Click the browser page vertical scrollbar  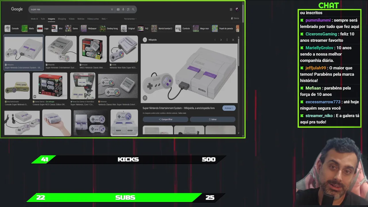pyautogui.click(x=243, y=13)
